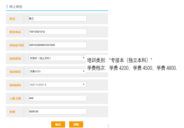The image size is (184, 128).
Task: Open the 培训时间 dropdown showing 2021.4-2021.5
Action: tap(58, 85)
